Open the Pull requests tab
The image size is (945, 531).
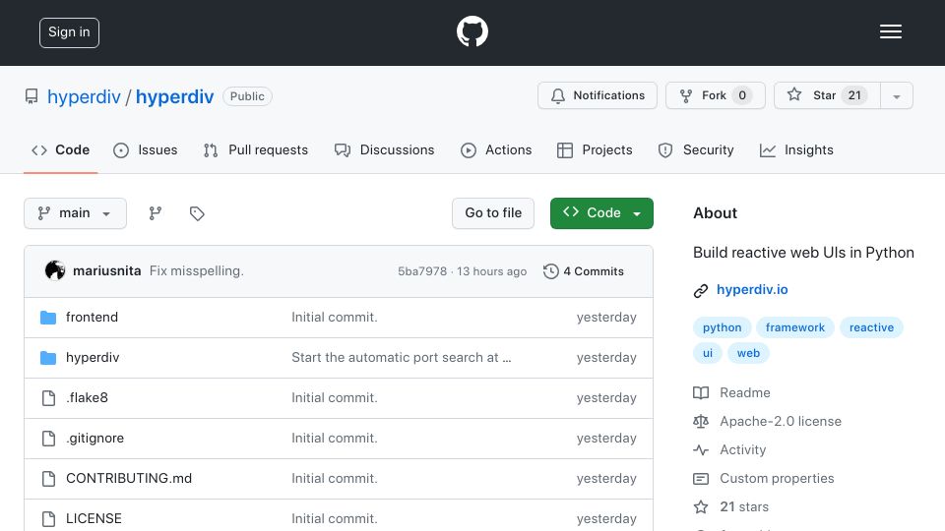256,149
